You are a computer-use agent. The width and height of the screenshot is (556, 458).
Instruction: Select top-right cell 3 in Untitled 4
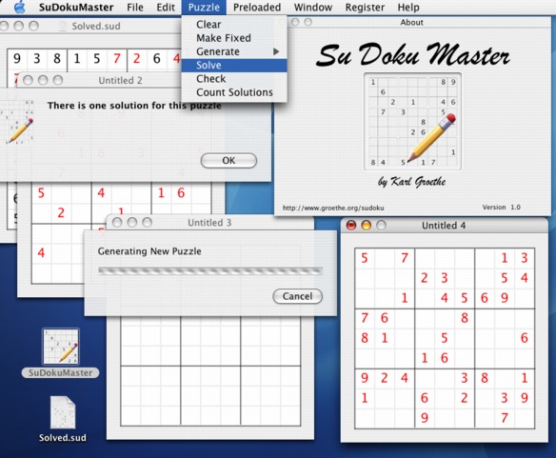(525, 258)
